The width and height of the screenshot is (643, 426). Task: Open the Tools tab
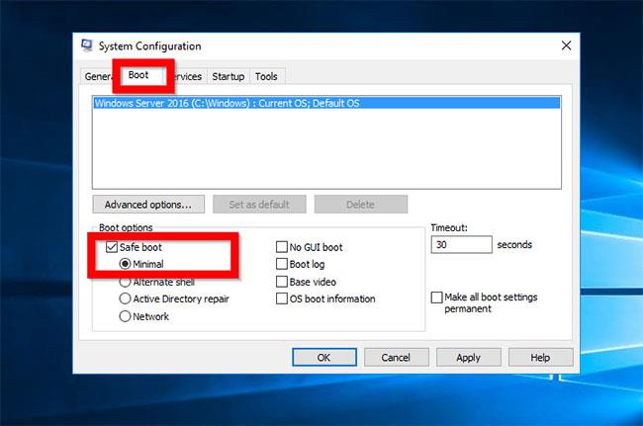266,76
